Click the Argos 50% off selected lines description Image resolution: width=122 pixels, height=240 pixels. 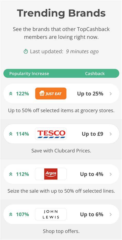pos(61,191)
